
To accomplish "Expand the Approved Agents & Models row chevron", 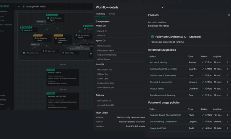I will click(x=228, y=69).
